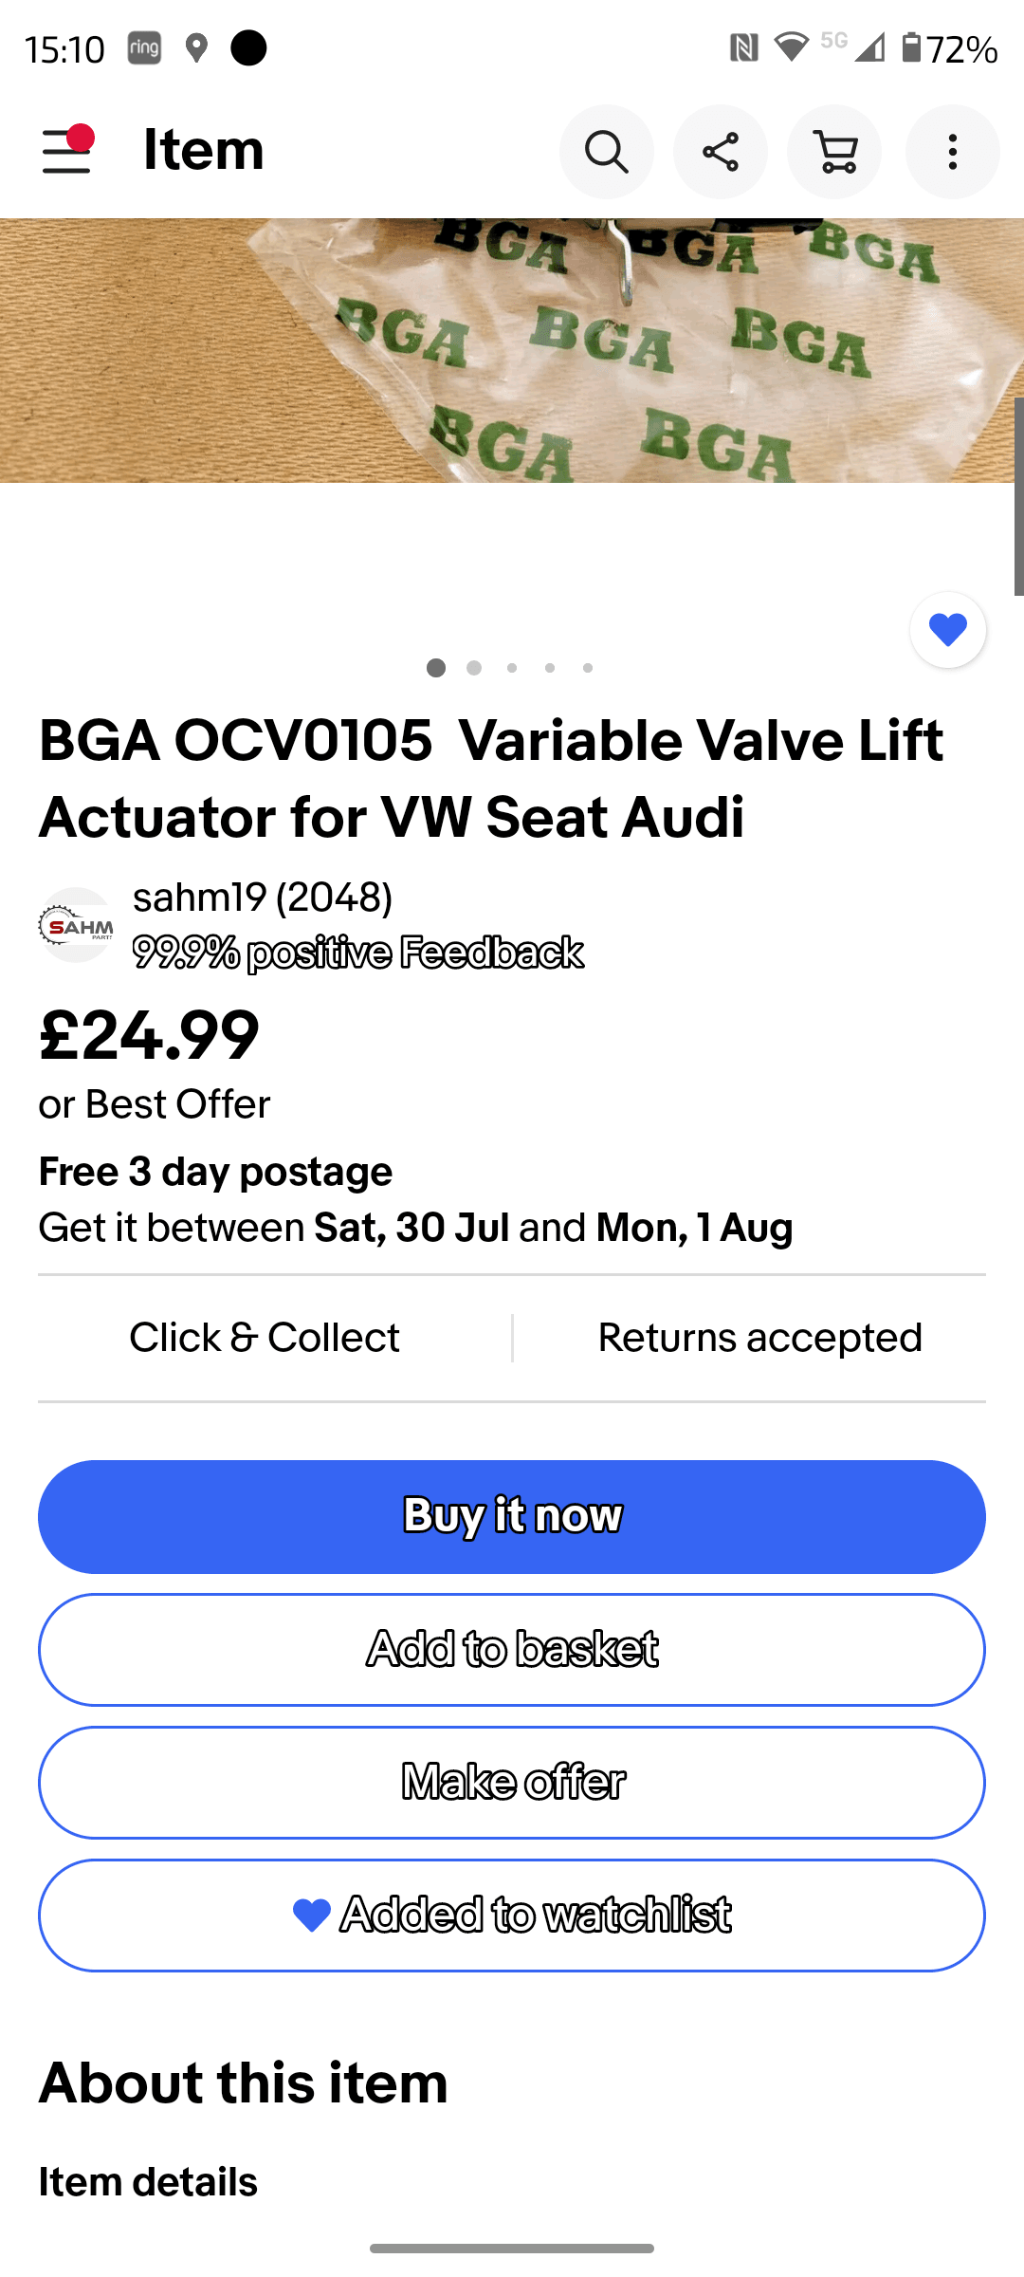Click the page scrollbar on right edge
Screen dimensions: 1024x2277
click(x=1018, y=497)
